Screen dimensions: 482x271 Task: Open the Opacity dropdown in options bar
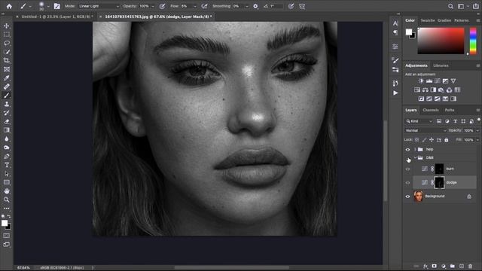click(x=153, y=6)
